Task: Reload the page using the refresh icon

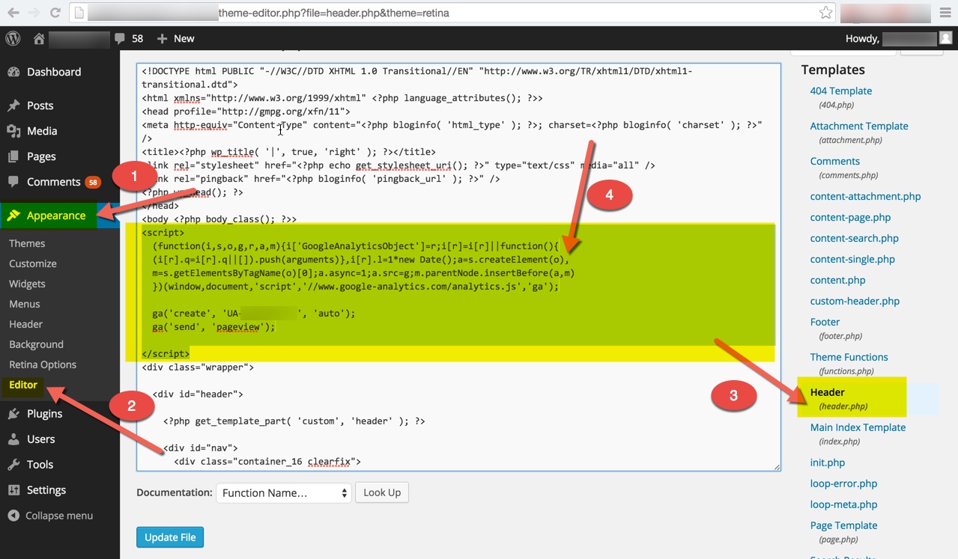Action: coord(55,13)
